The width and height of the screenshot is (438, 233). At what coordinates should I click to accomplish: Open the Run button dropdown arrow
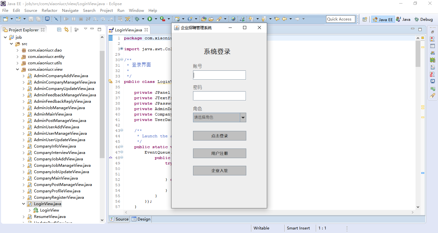point(156,19)
